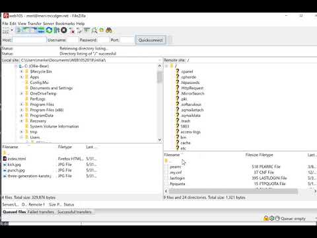Sort local files by Filetype column

point(65,147)
